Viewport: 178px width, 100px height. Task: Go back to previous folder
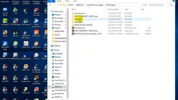pyautogui.click(x=50, y=5)
